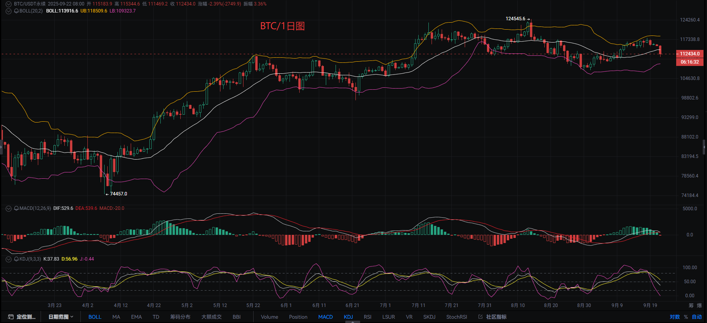The width and height of the screenshot is (707, 323).
Task: Click the 124260.4 price axis label
Action: 690,20
